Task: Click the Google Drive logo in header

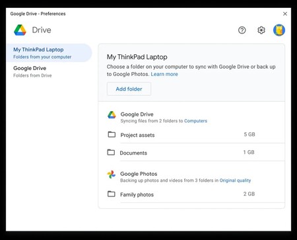Action: pos(20,30)
